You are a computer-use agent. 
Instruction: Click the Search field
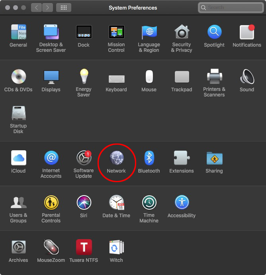(231, 8)
